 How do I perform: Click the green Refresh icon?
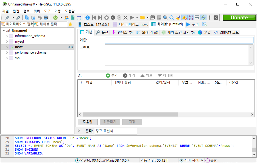click(x=55, y=18)
